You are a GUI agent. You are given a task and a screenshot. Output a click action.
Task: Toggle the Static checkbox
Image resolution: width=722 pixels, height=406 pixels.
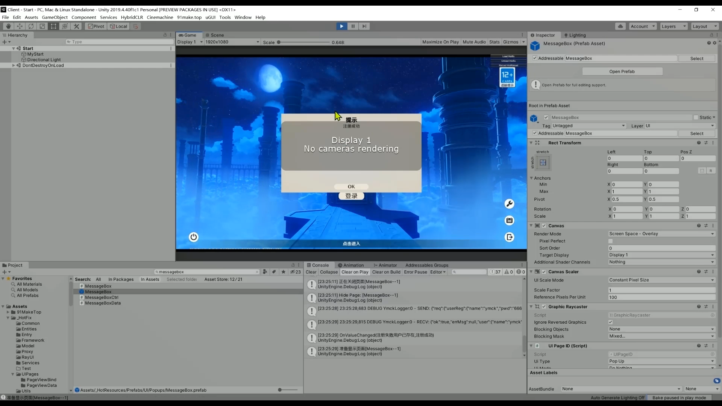[x=696, y=117]
